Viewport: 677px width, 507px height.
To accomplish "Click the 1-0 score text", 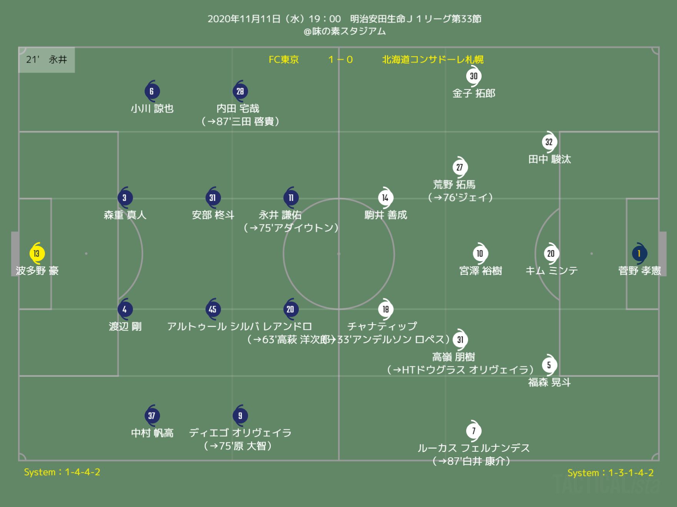I will click(x=340, y=60).
